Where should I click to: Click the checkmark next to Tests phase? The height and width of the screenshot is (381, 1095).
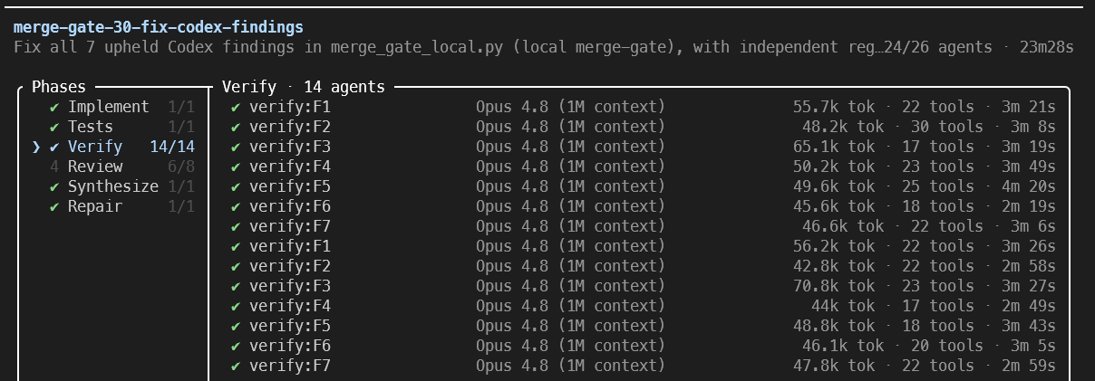point(54,127)
